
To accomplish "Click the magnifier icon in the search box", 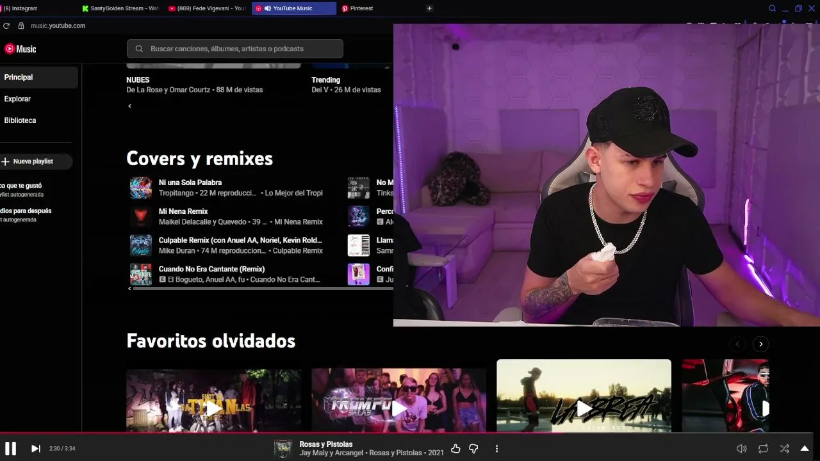I will [139, 49].
